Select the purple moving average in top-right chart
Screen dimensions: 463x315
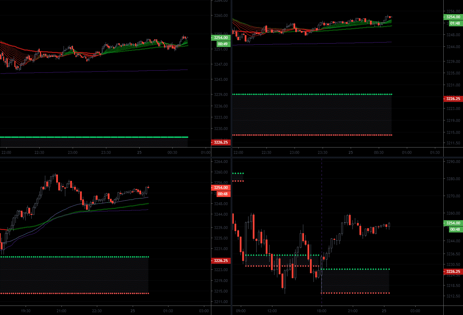point(312,44)
